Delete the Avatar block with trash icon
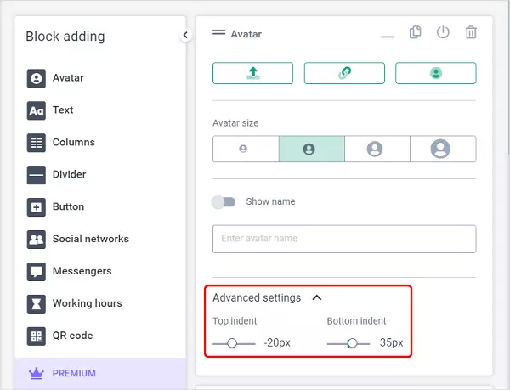The height and width of the screenshot is (390, 510). tap(471, 33)
